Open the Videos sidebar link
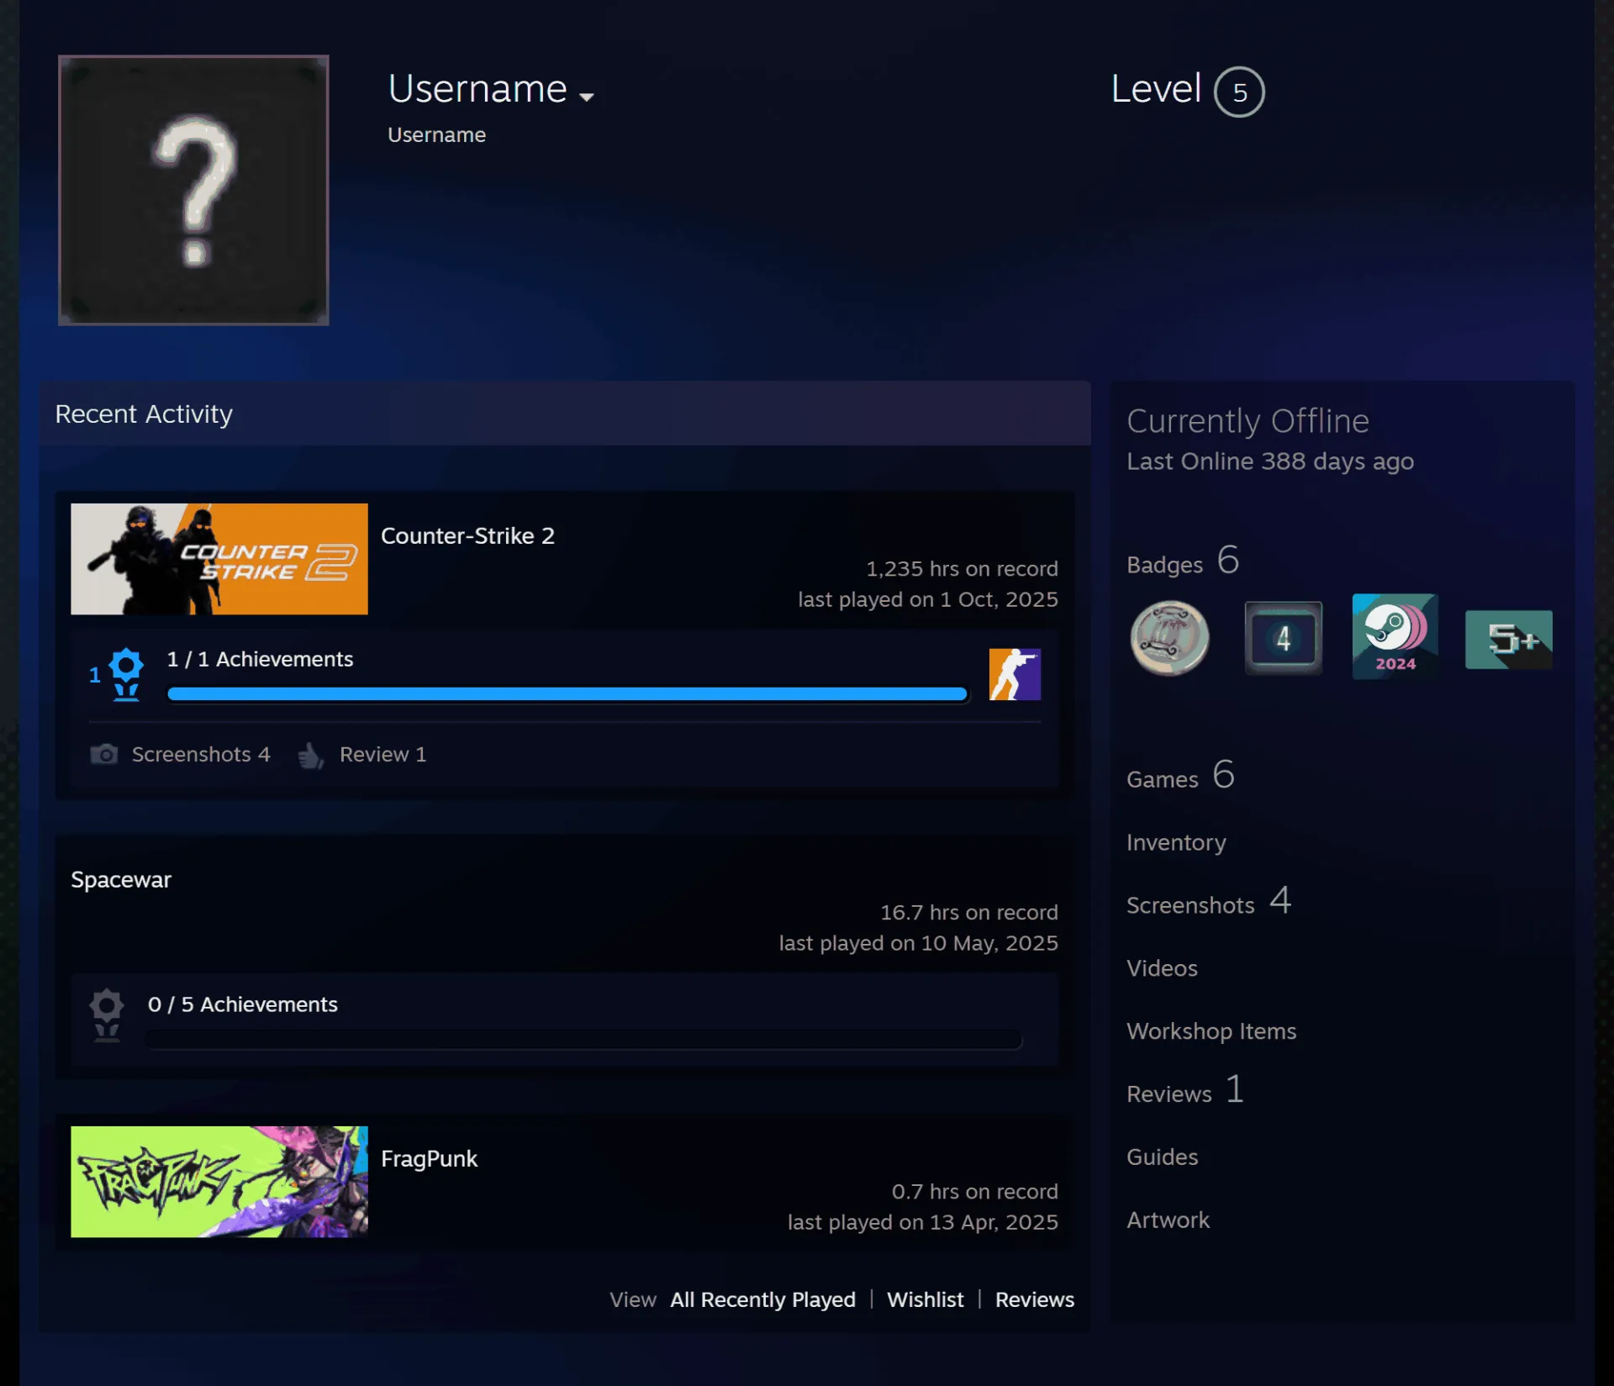The width and height of the screenshot is (1614, 1386). pyautogui.click(x=1162, y=968)
